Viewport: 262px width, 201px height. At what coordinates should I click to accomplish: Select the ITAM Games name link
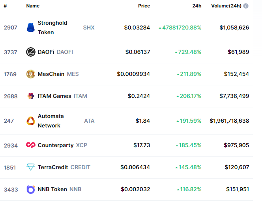(x=54, y=96)
